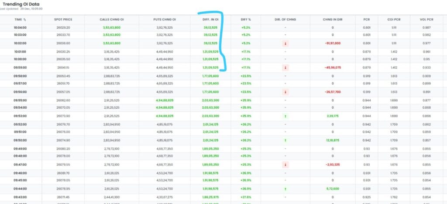Click green up arrow in 09:53:00 row

click(285, 116)
